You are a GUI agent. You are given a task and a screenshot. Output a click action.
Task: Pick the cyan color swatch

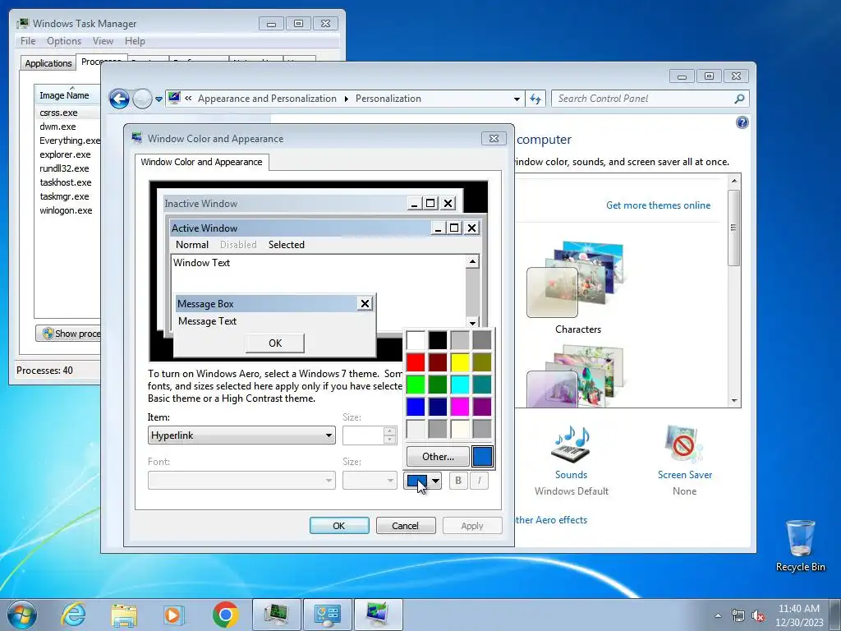[x=460, y=385]
